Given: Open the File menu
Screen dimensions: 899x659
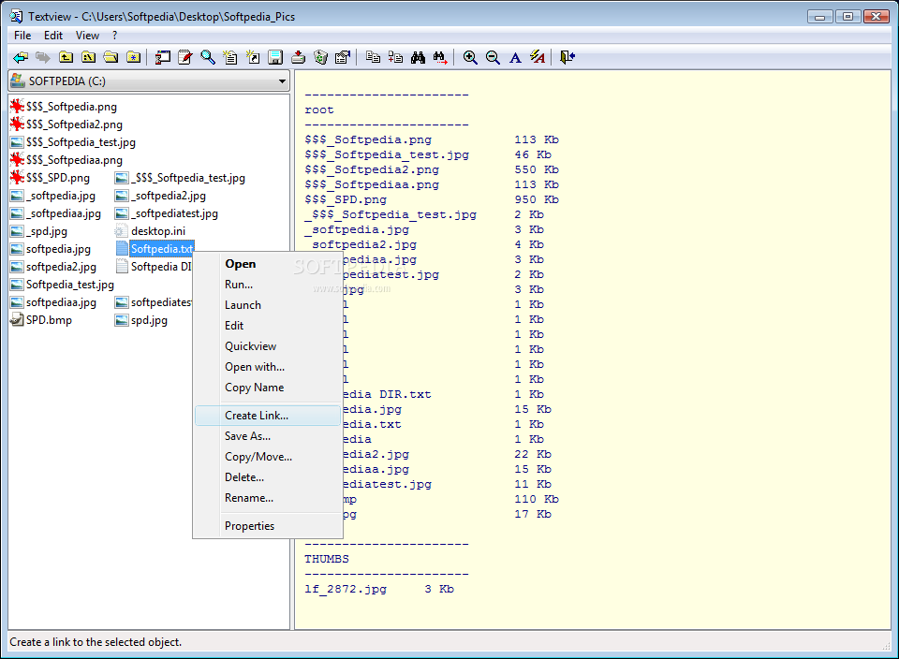Looking at the screenshot, I should click(22, 36).
